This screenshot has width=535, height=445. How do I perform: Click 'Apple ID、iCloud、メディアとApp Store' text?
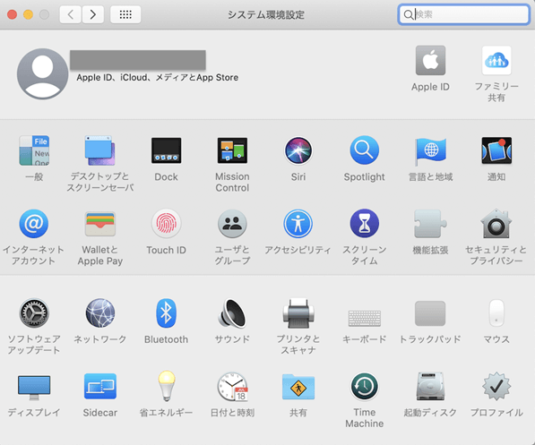tap(158, 77)
